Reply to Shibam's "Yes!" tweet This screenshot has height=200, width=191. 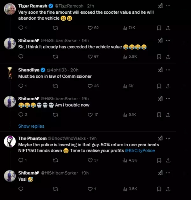[21, 189]
